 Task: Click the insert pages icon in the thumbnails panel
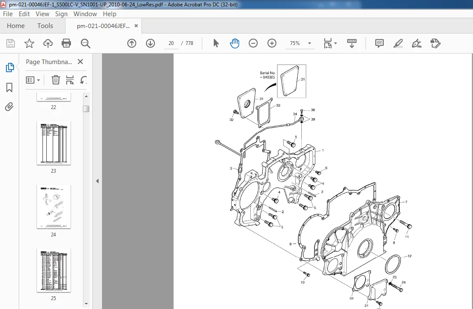(x=70, y=80)
